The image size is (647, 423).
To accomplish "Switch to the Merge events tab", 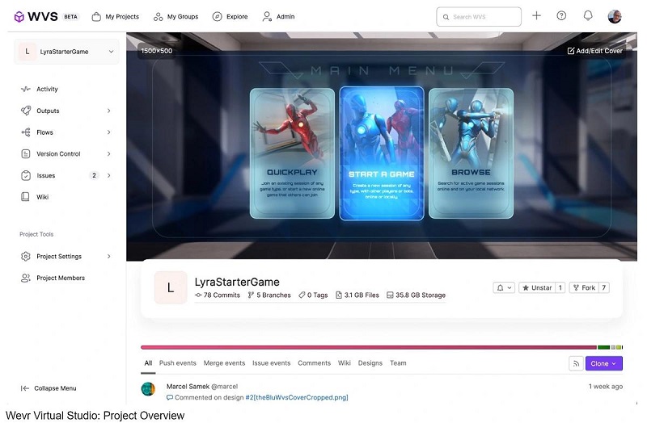I will [224, 363].
